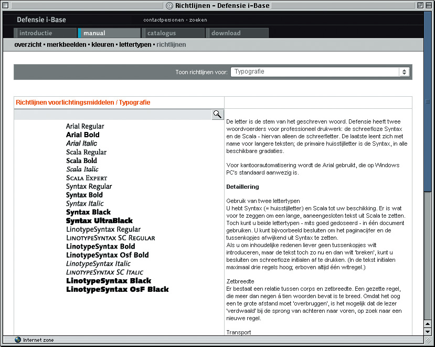Viewport: 435px width, 347px height.
Task: Click the 'Richtlijnen voorlichtingsmiddelen / Typografie' heading
Action: pos(83,103)
